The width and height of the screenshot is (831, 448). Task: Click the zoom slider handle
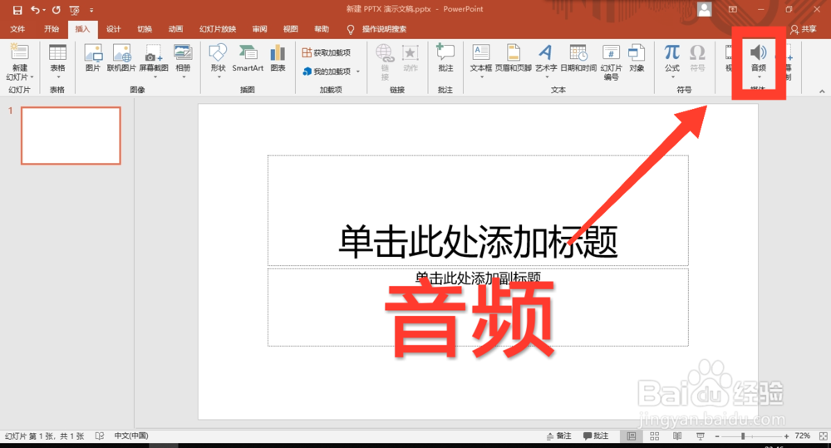(x=743, y=436)
